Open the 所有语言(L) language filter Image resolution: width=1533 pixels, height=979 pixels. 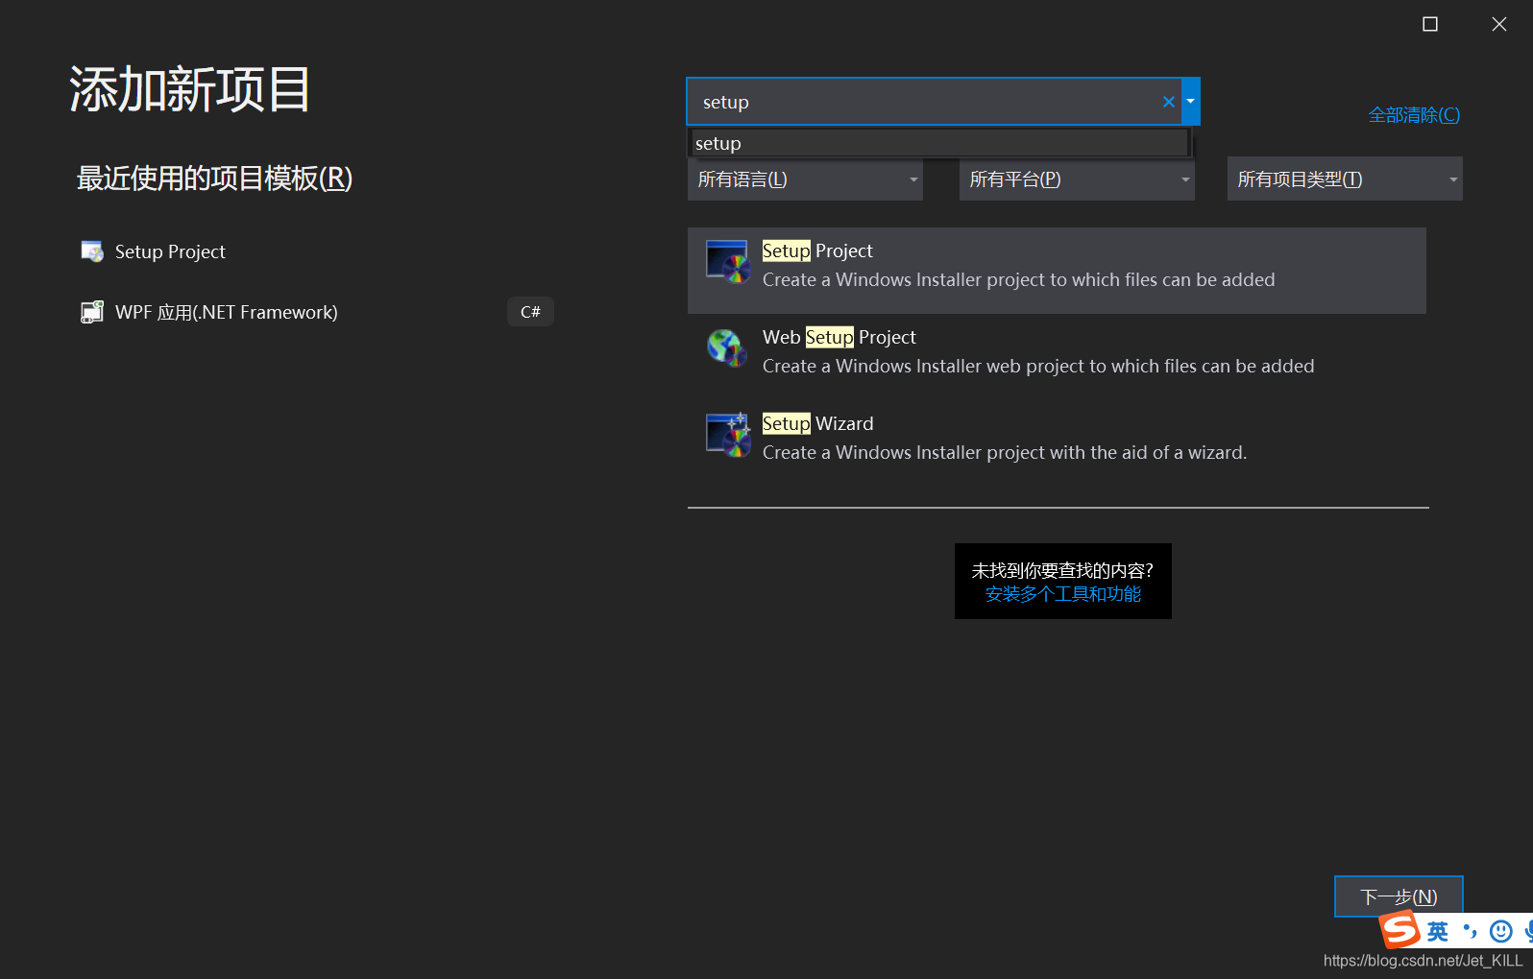805,179
